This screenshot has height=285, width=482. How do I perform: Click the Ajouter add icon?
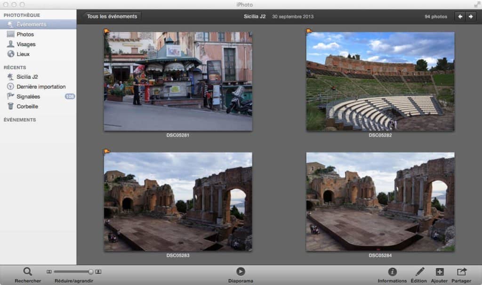tap(439, 272)
